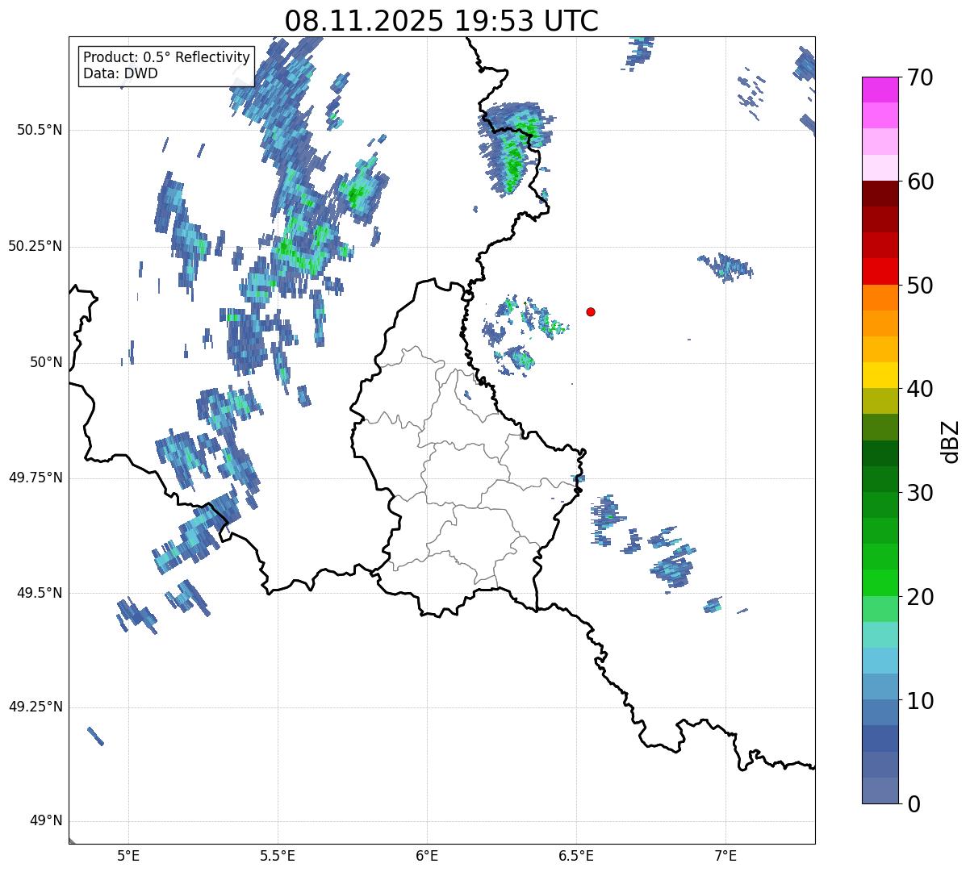
Task: Click the colorbar tick label 10
Action: [920, 700]
